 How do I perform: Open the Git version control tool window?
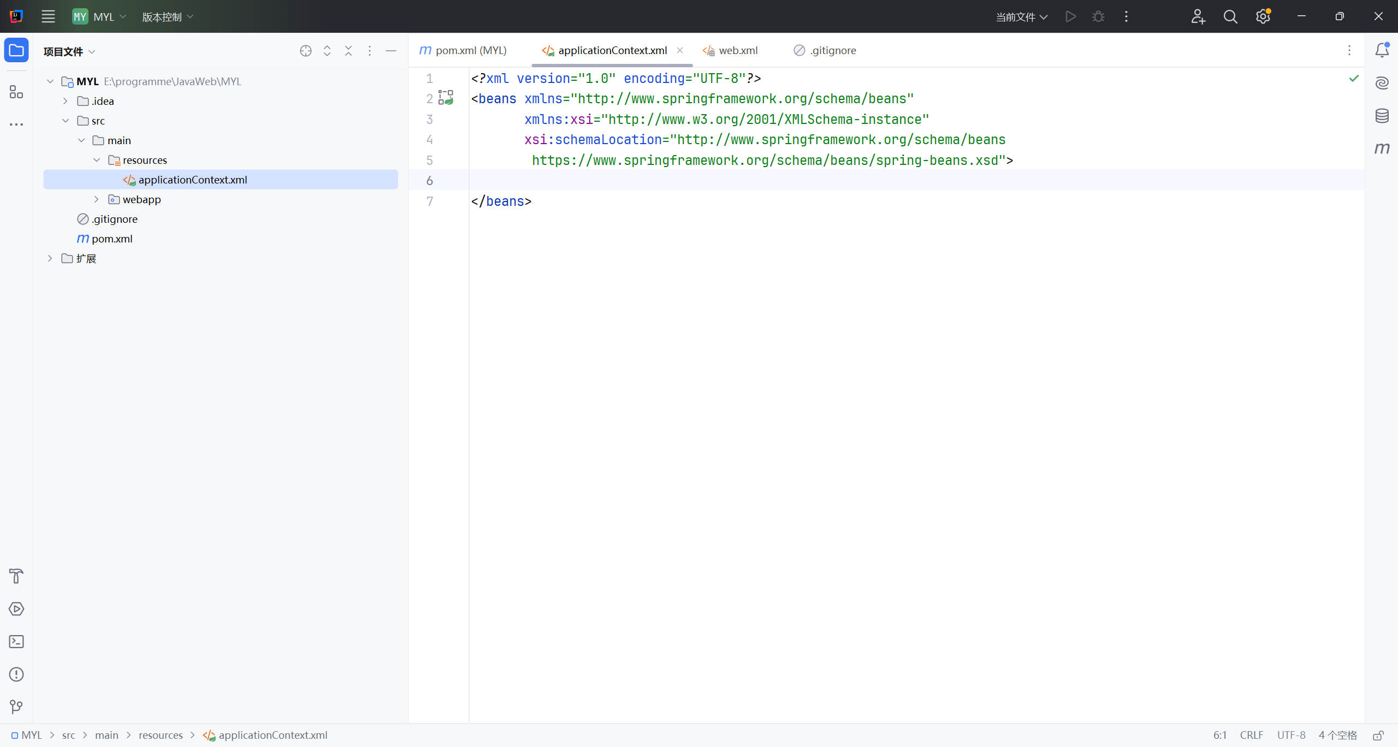(x=16, y=707)
